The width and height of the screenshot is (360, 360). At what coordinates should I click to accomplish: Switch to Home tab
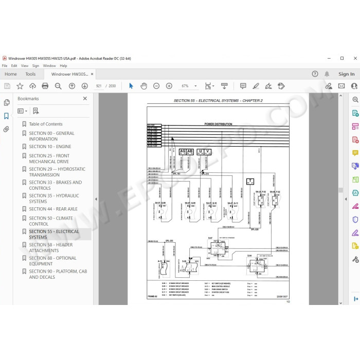pos(11,74)
